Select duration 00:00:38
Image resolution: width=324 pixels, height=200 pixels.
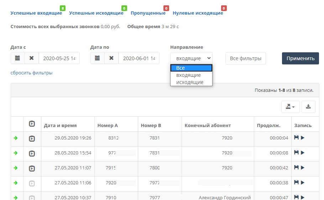[279, 183]
